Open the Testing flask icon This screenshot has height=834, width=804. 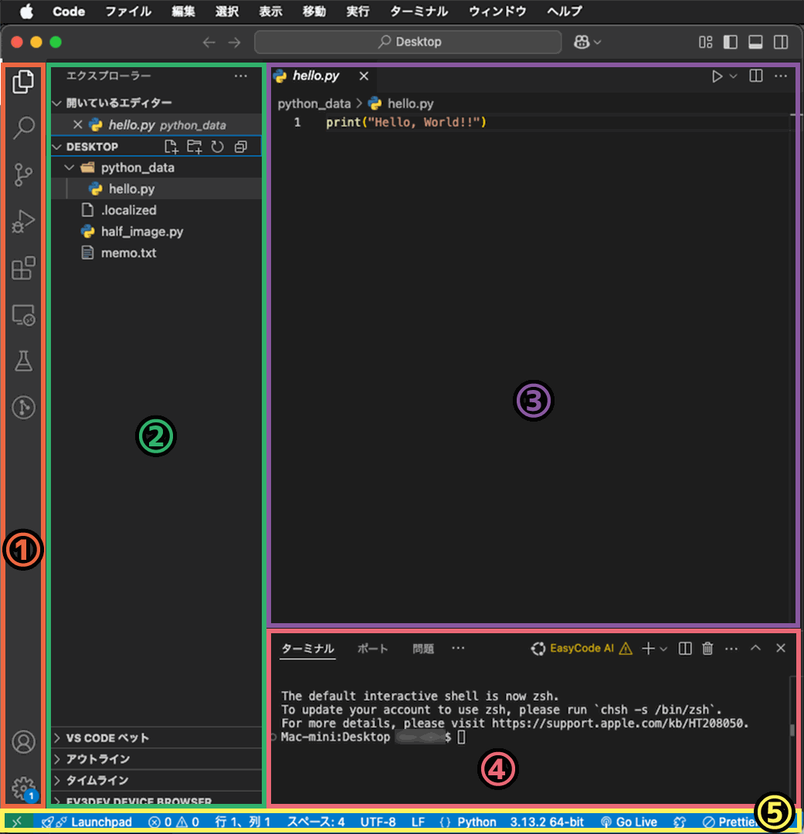23,361
